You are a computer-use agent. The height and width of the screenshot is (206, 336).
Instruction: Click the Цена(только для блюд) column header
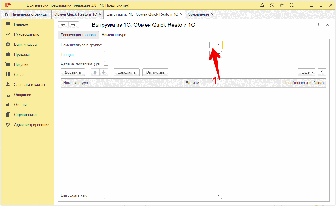tap(304, 83)
